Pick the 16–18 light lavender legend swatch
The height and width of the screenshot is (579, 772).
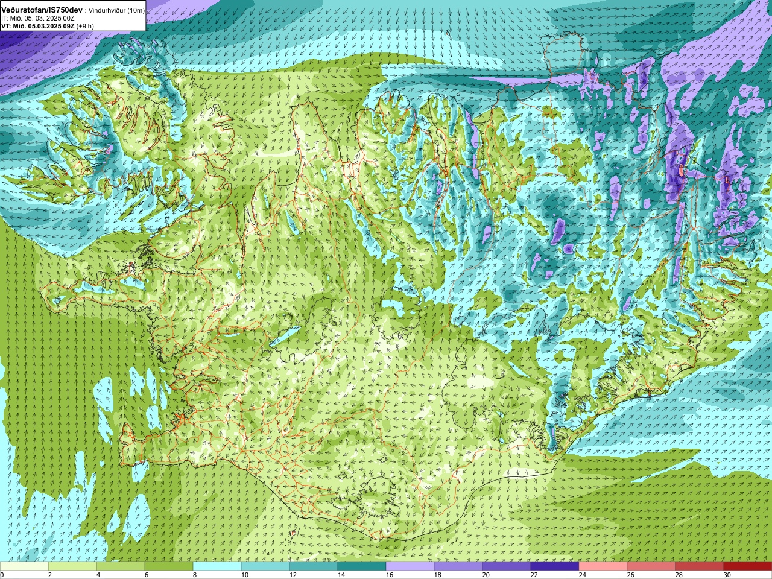click(410, 566)
